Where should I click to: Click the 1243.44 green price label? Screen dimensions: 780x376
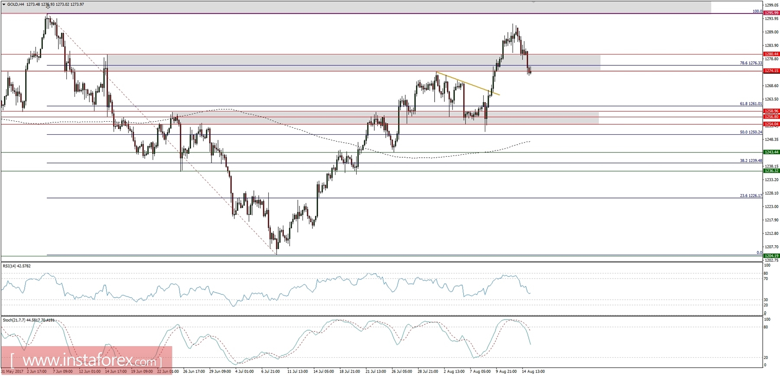(x=771, y=152)
